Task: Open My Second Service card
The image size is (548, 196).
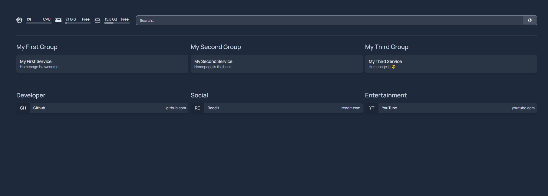Action: point(277,64)
